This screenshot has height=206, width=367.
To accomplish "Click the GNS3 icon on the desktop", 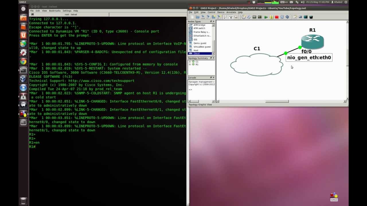I will [334, 197].
